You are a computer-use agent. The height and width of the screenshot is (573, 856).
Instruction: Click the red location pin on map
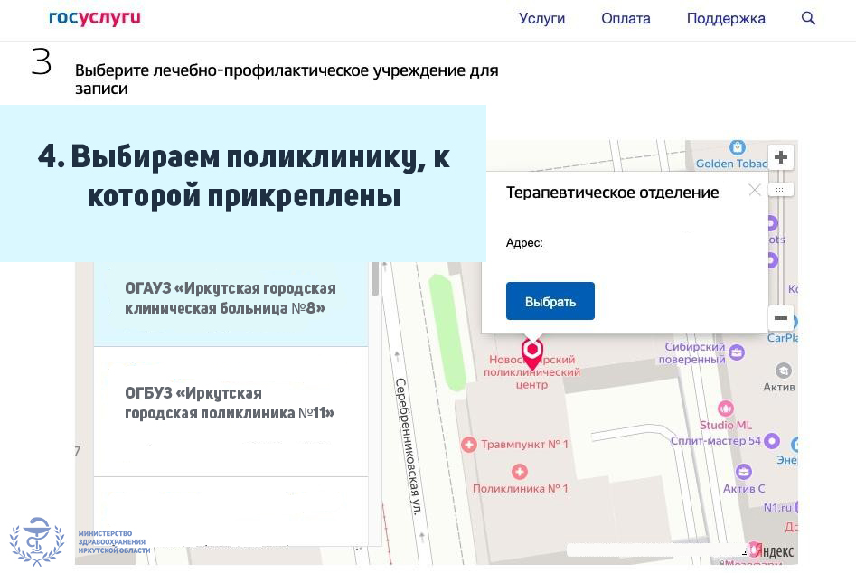532,352
